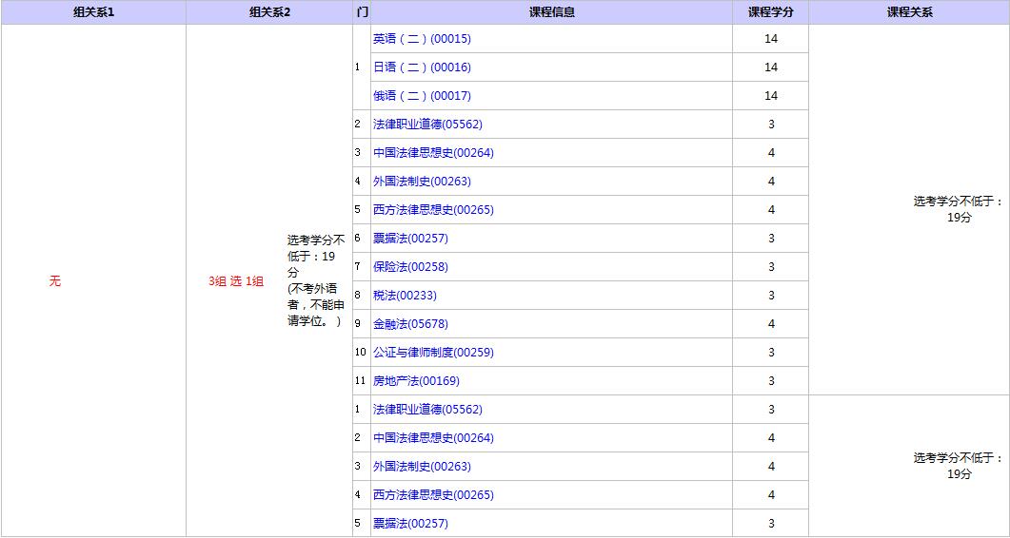
Task: Open 票据法(00257) in row numbered 6
Action: (x=410, y=239)
